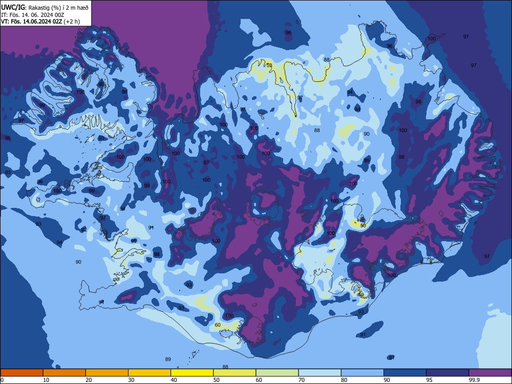The height and width of the screenshot is (384, 512).
Task: Click the title text 'UWC/IG: Rakastig (%) í 2 m hæð'
Action: tap(45, 8)
